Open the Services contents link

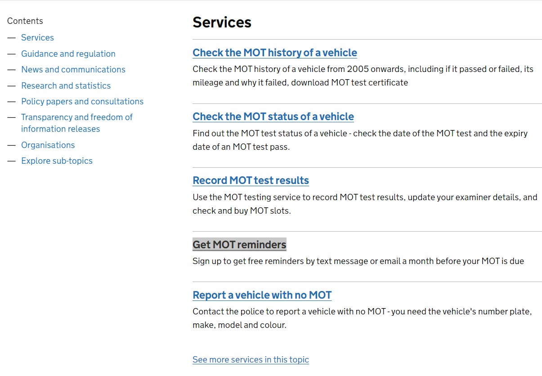tap(37, 38)
